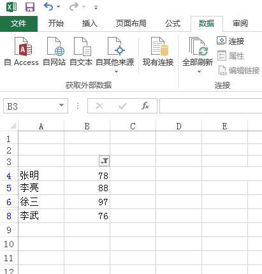Open 现有连接 dialog
The image size is (262, 274).
click(x=158, y=52)
